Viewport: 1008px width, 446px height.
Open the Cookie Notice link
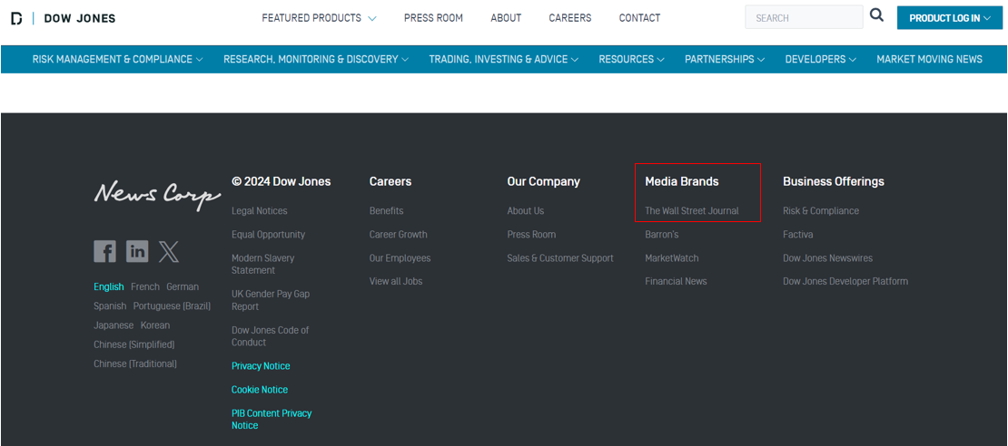point(260,390)
